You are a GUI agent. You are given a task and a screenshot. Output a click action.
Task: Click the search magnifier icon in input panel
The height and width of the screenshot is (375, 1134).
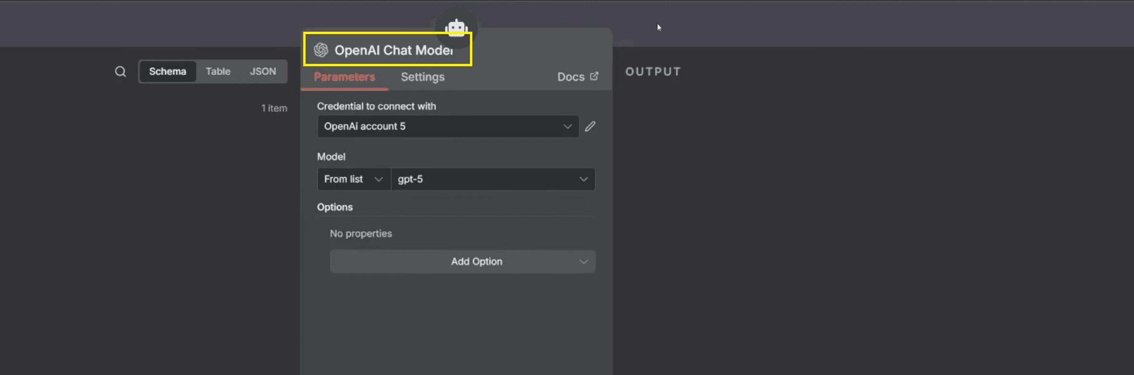point(120,72)
